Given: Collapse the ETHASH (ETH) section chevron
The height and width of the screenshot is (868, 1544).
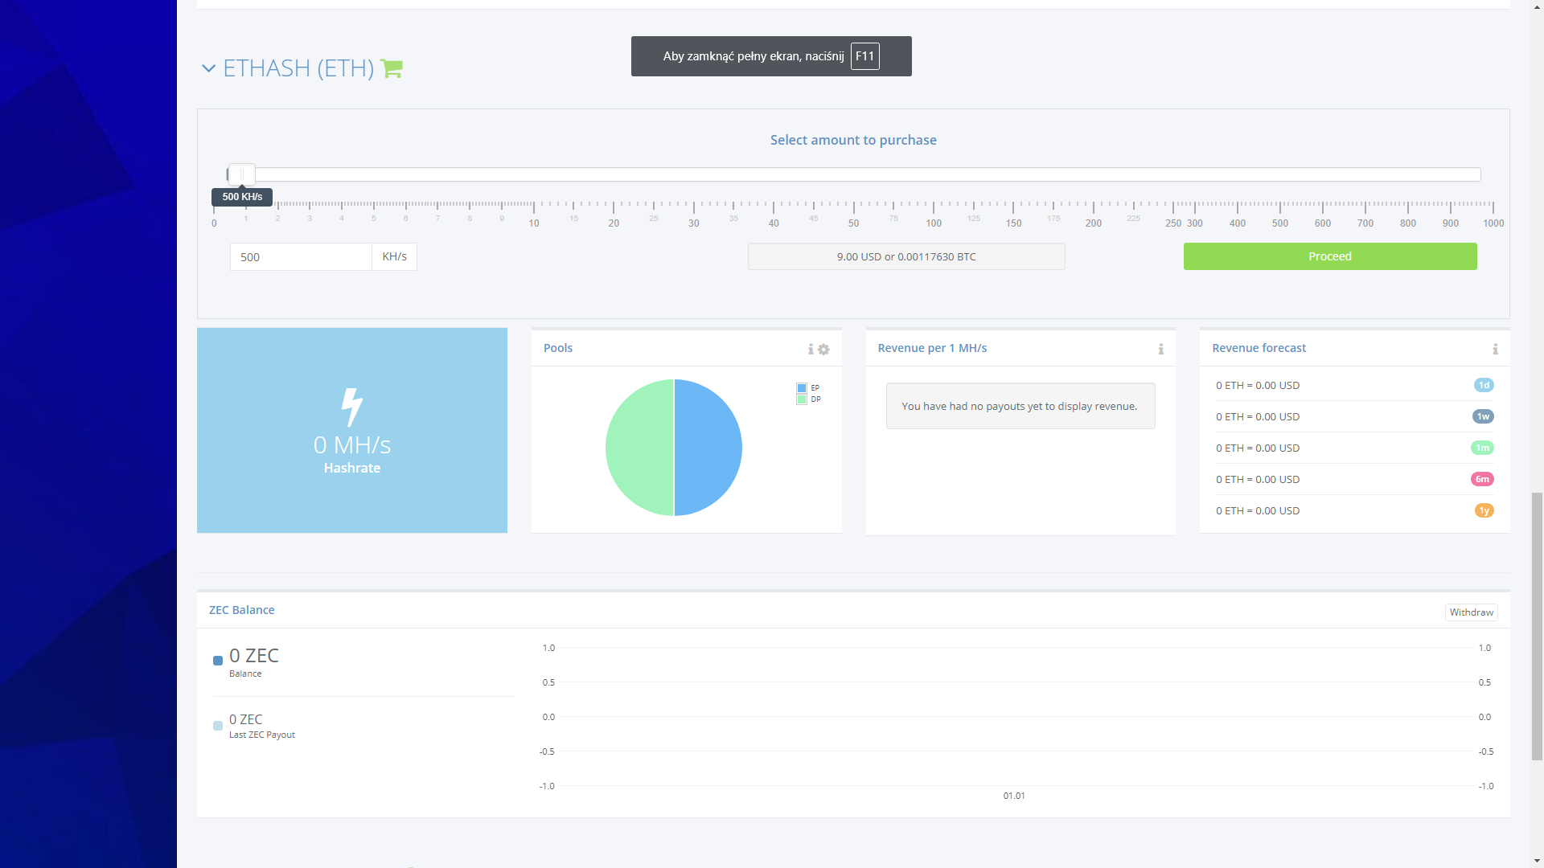Looking at the screenshot, I should point(208,68).
